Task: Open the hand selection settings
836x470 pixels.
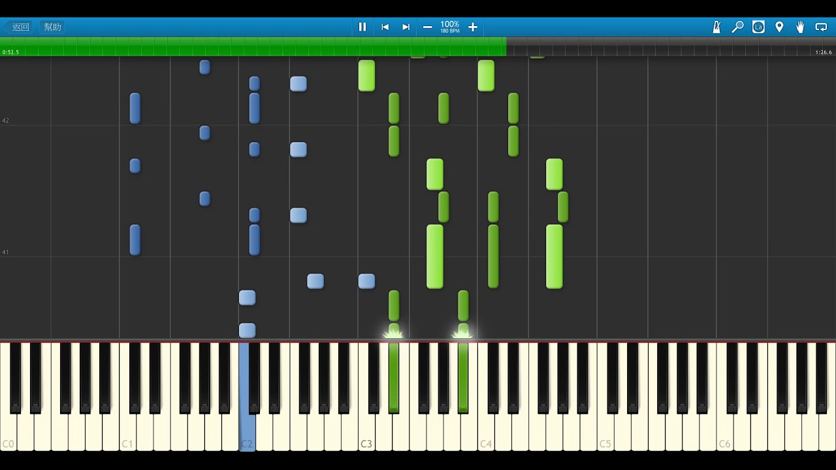Action: [x=800, y=27]
